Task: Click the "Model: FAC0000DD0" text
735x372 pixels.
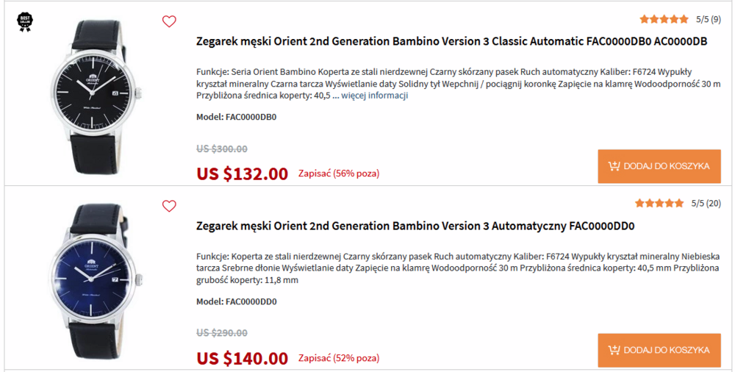Action: tap(236, 301)
